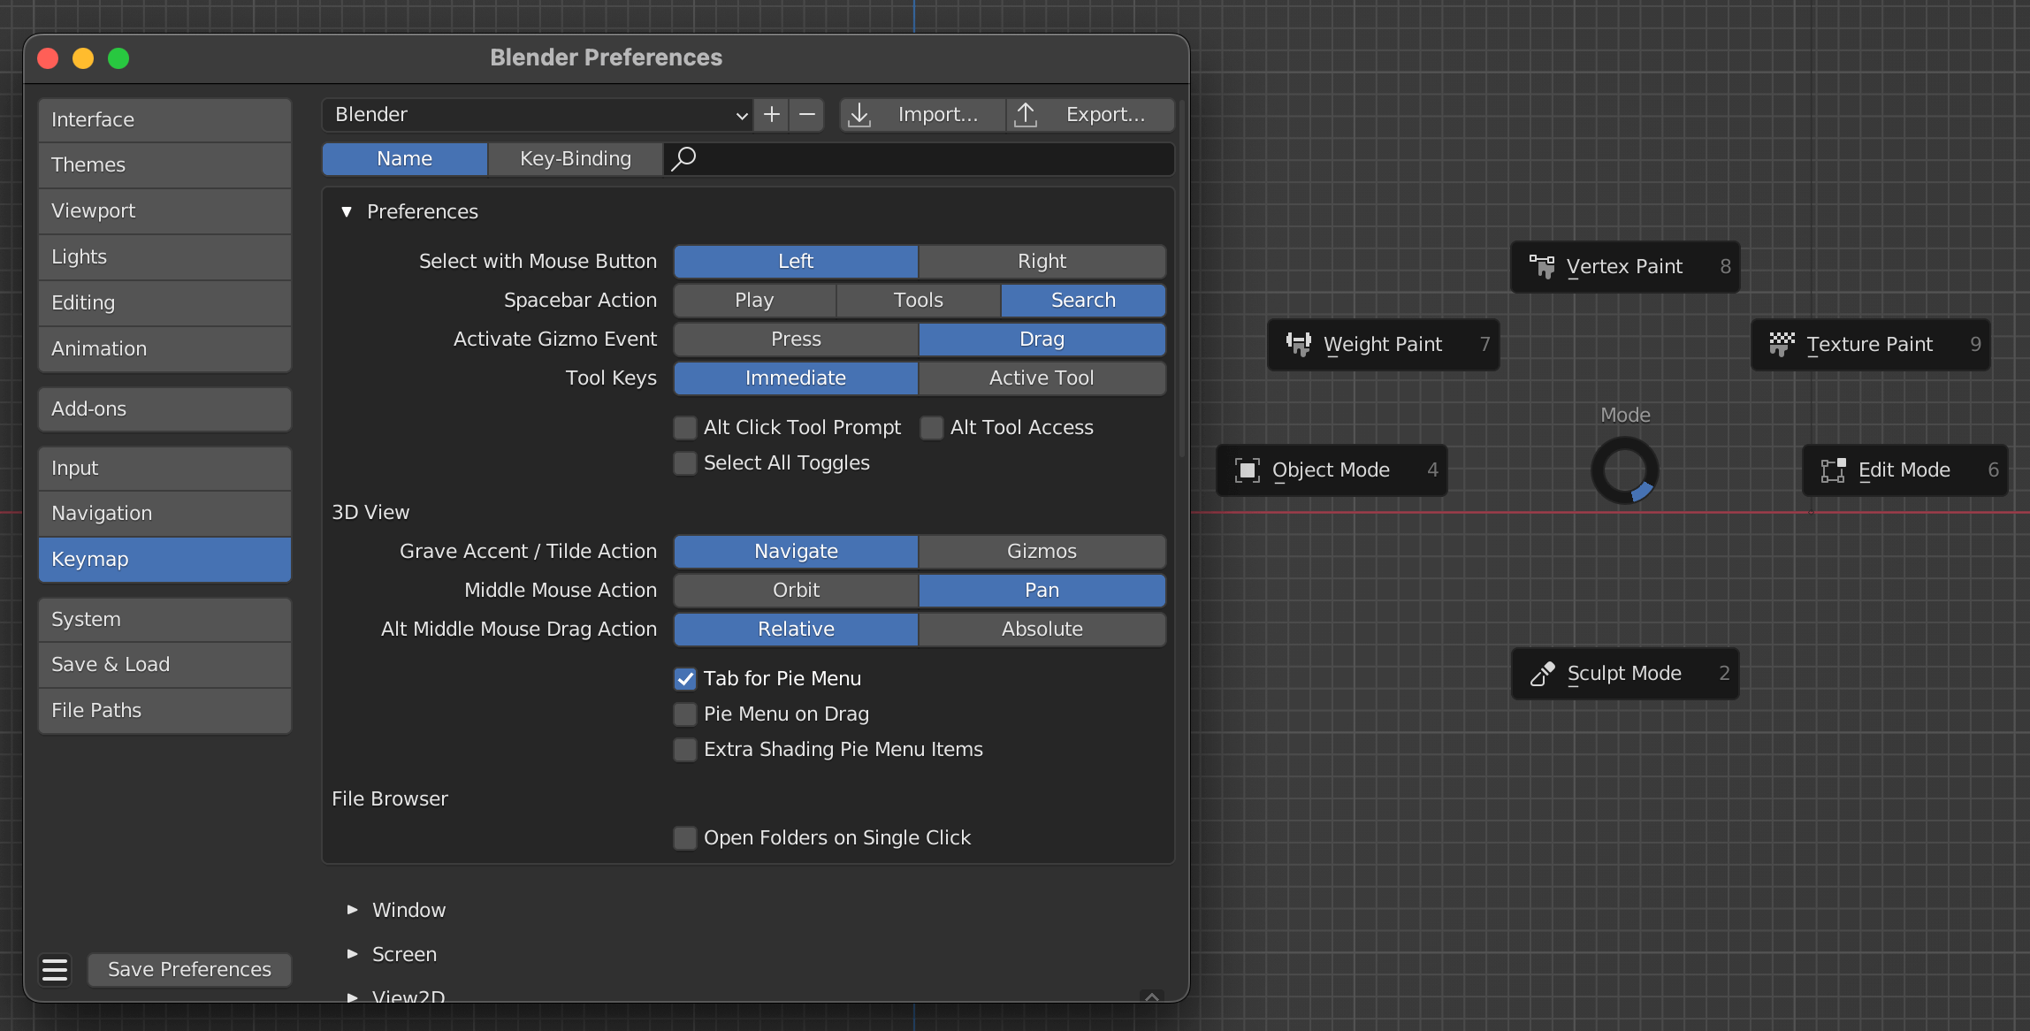Enable Open Folders on Single Click
This screenshot has height=1031, width=2030.
(x=685, y=837)
